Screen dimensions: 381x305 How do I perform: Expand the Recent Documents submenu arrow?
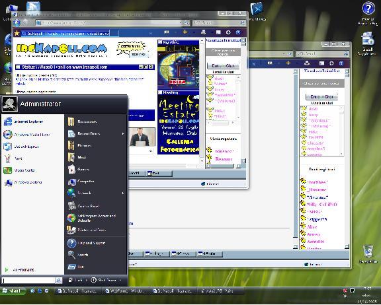[123, 133]
